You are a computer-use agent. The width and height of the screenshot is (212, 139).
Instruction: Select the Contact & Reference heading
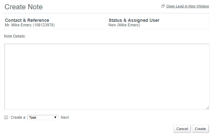coord(27,20)
